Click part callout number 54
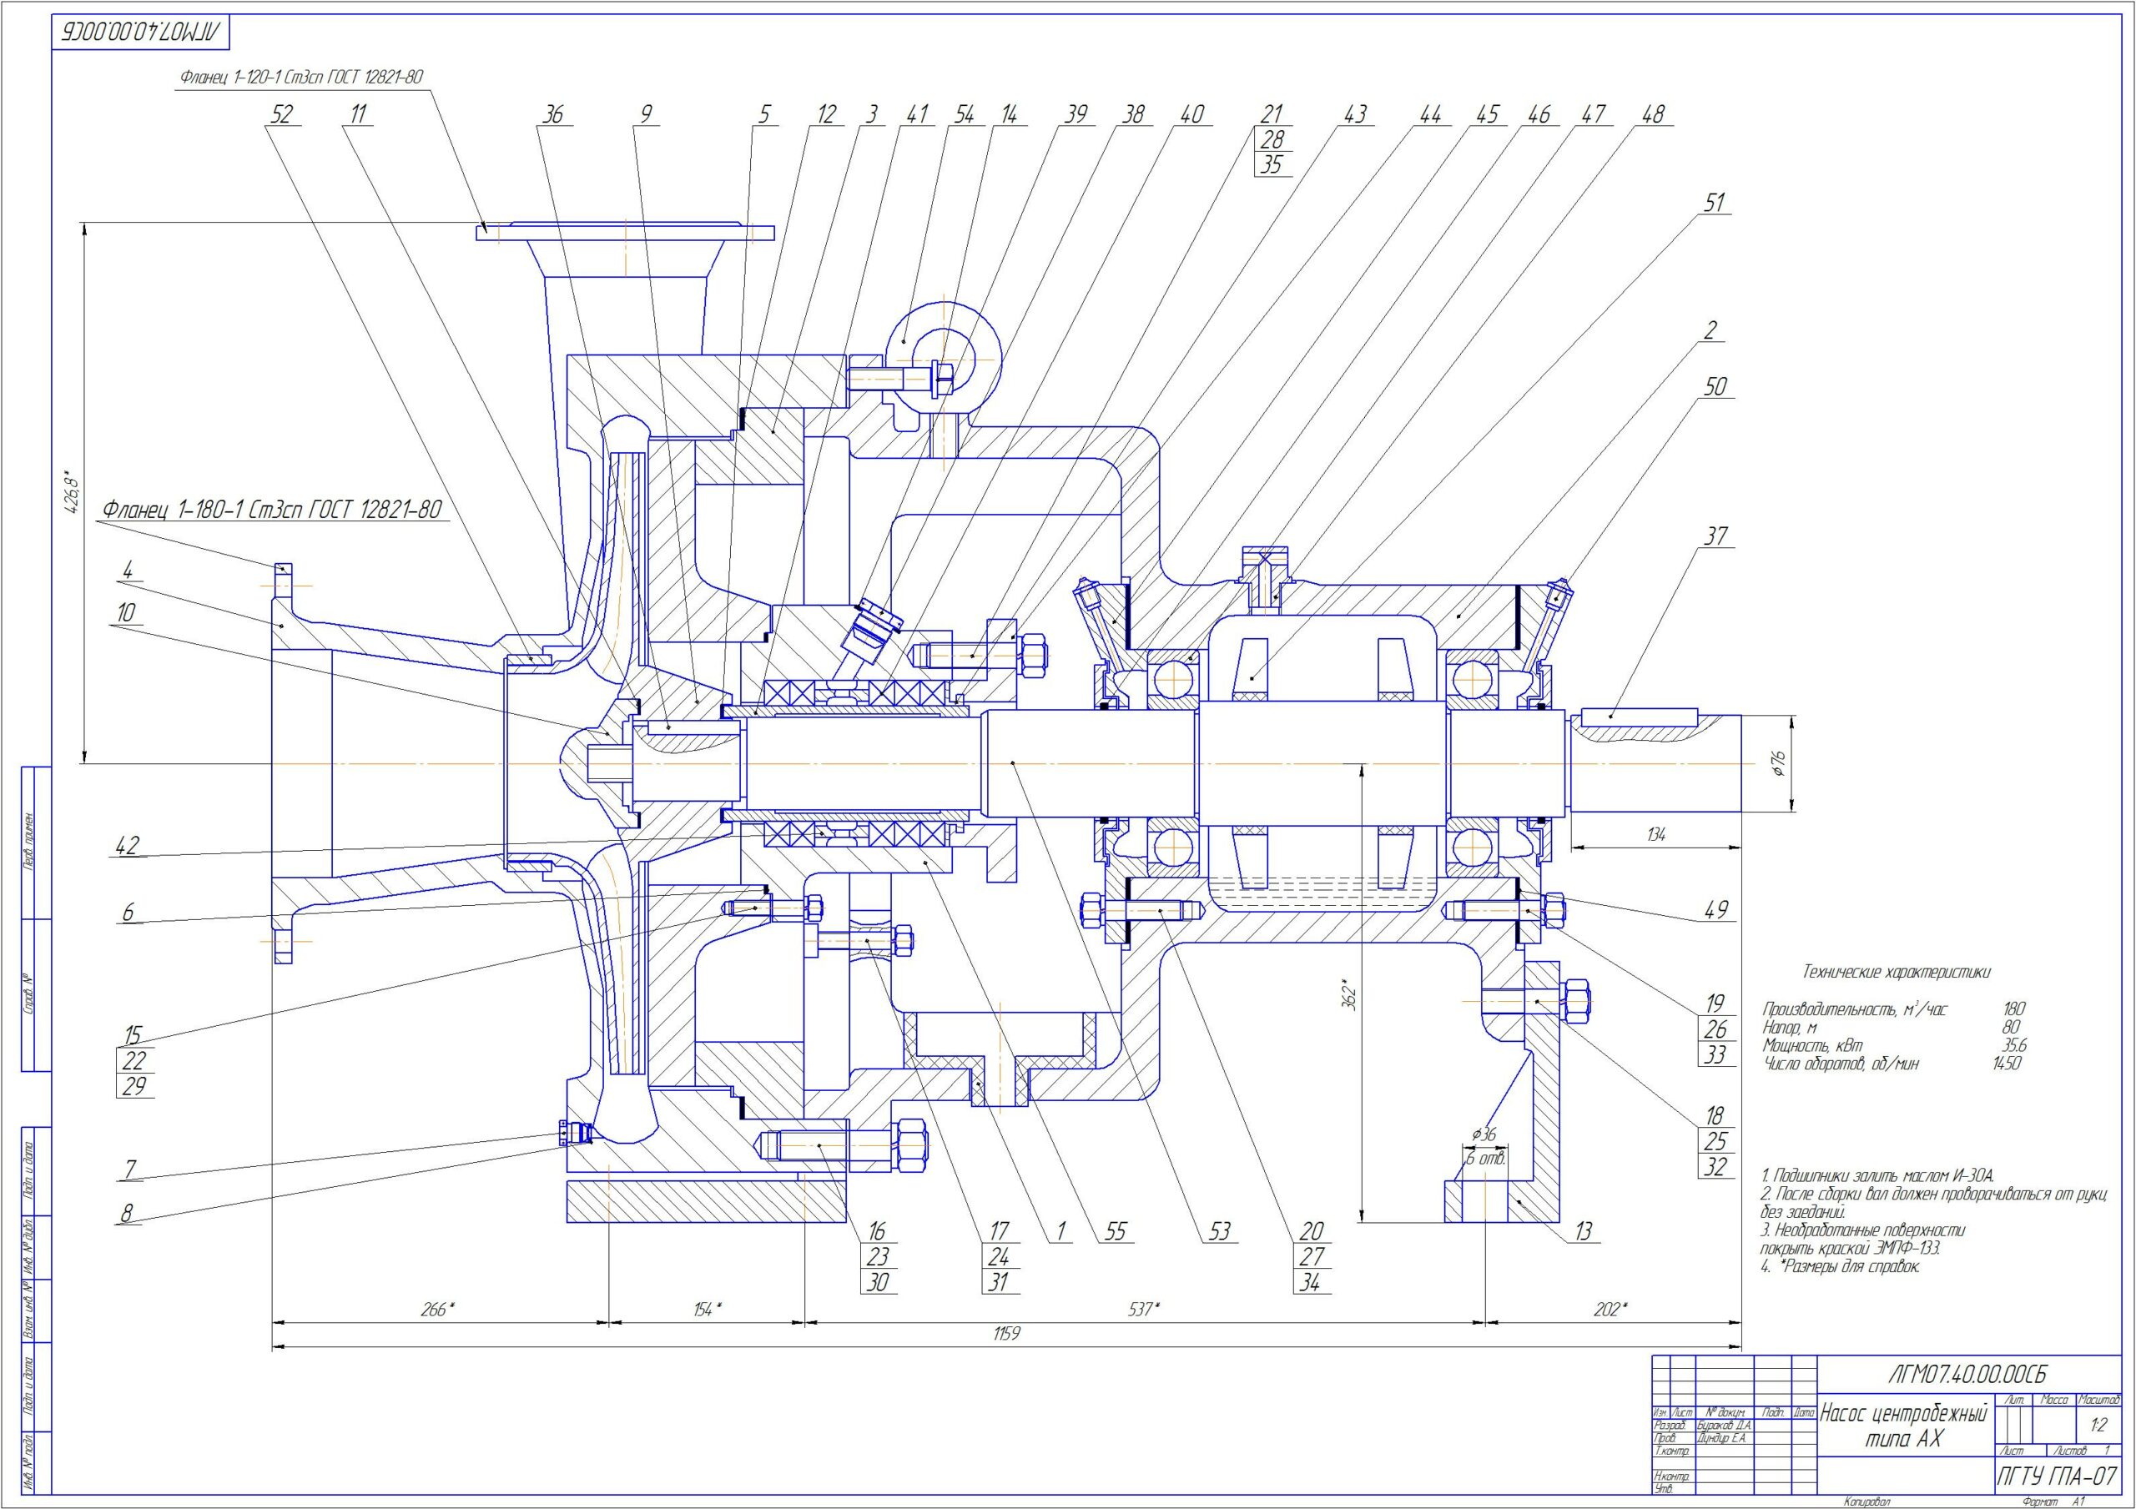Image resolution: width=2136 pixels, height=1509 pixels. pos(963,113)
